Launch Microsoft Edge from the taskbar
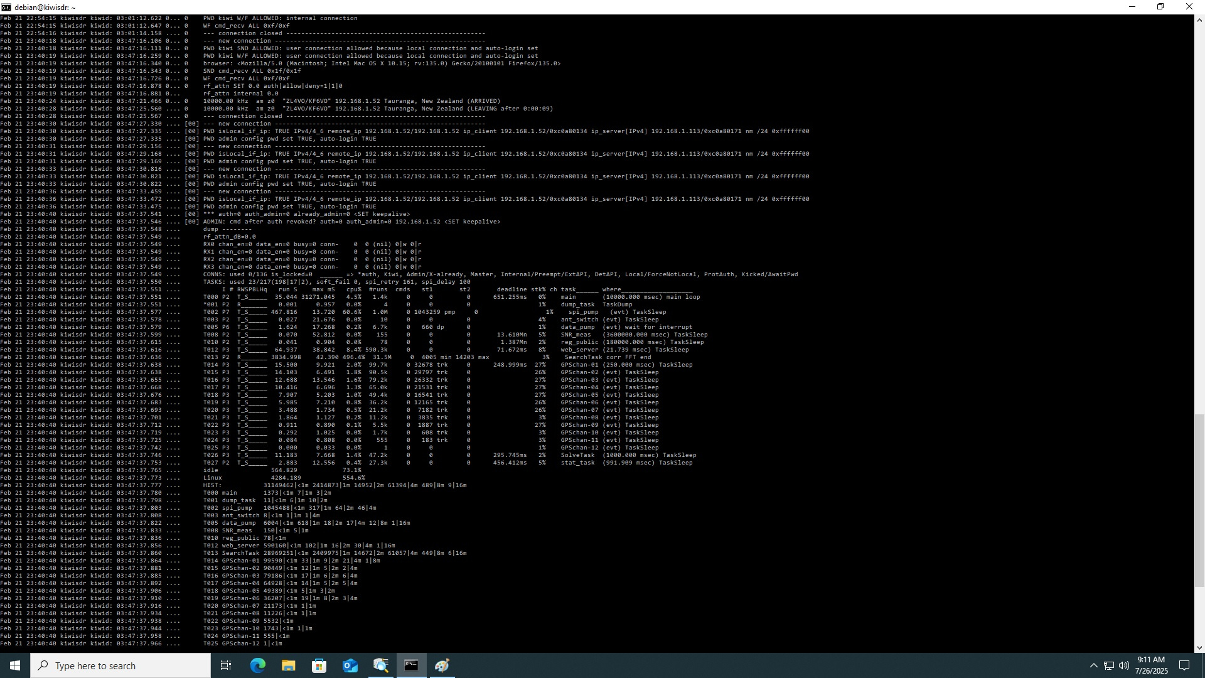This screenshot has height=678, width=1205. (x=258, y=665)
